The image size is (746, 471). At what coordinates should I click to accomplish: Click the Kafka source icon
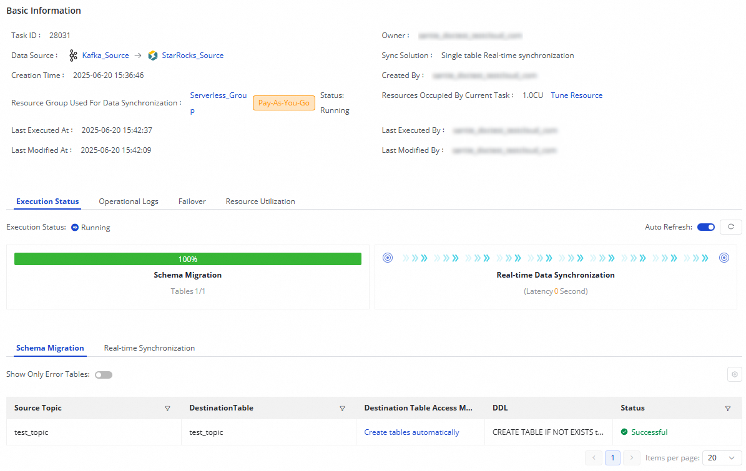tap(73, 56)
